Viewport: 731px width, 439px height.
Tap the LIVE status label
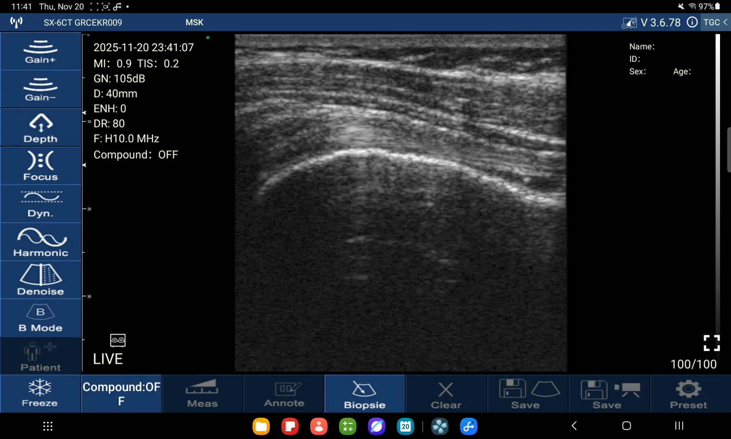pyautogui.click(x=108, y=359)
